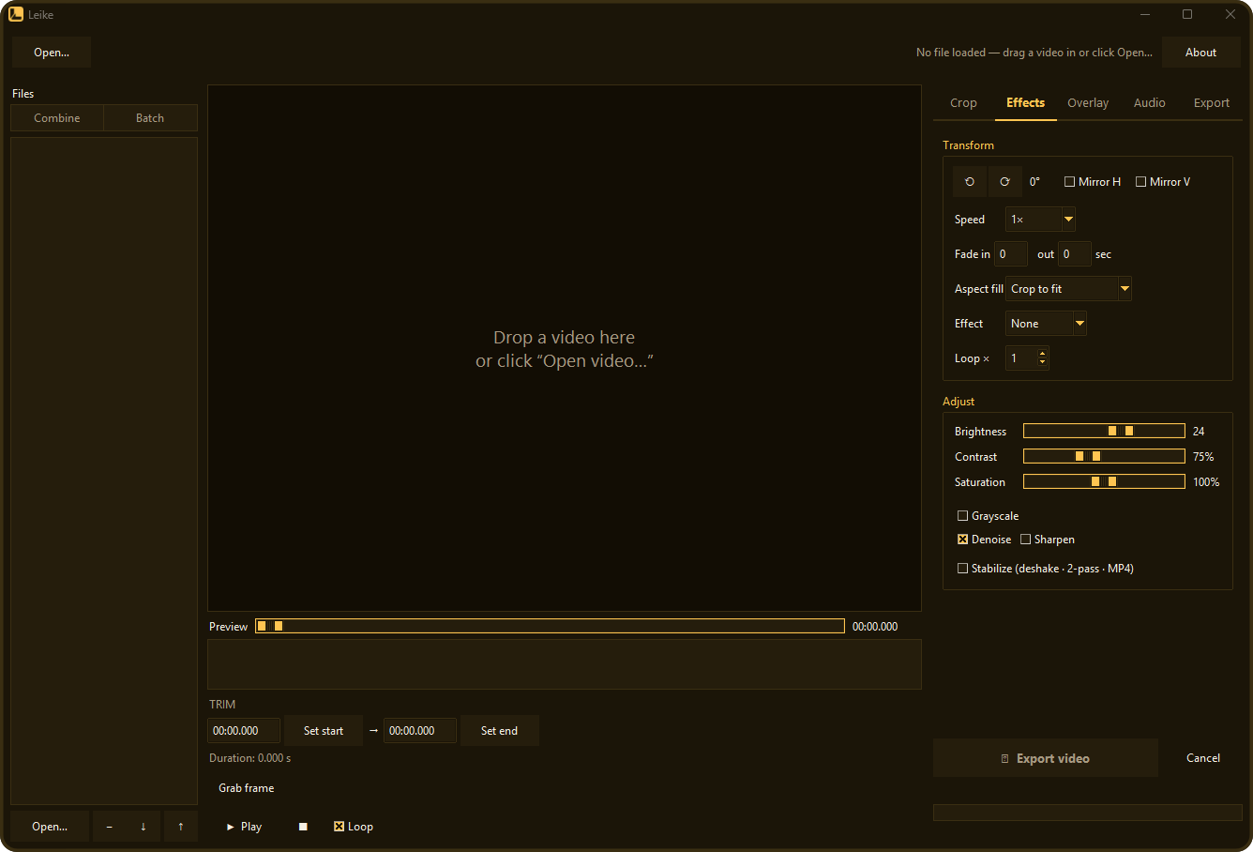
Task: Click the trim start time field
Action: coord(244,731)
